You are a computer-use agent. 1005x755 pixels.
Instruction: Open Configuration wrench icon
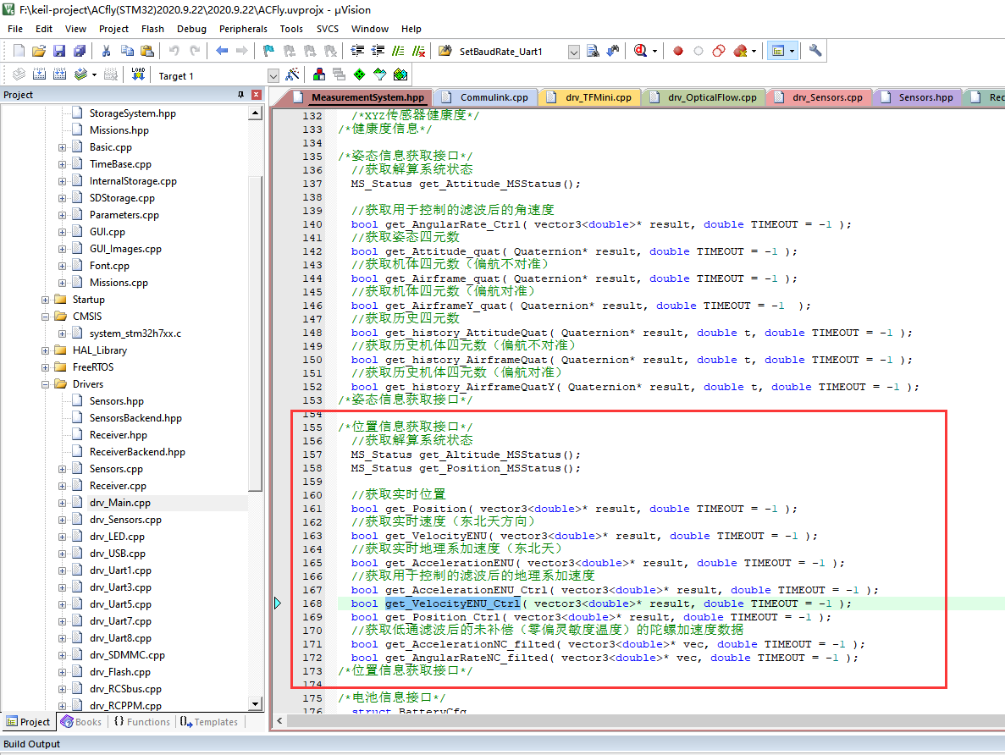815,51
